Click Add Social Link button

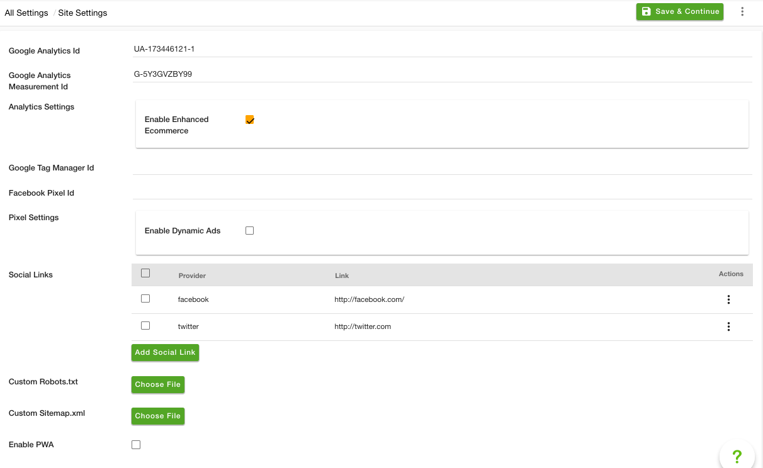coord(165,352)
